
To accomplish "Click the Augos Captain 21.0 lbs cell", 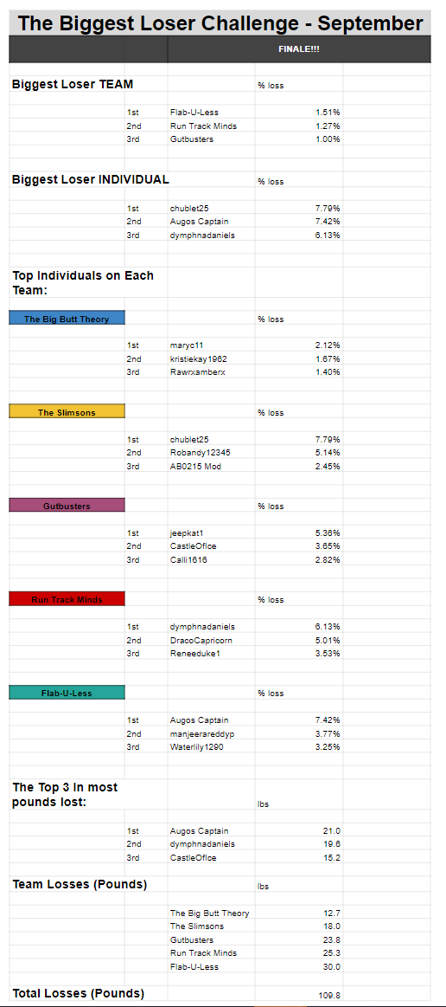I will (x=299, y=831).
